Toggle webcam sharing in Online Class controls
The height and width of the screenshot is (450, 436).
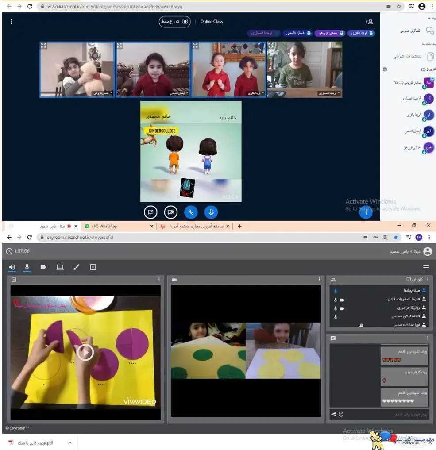click(171, 212)
